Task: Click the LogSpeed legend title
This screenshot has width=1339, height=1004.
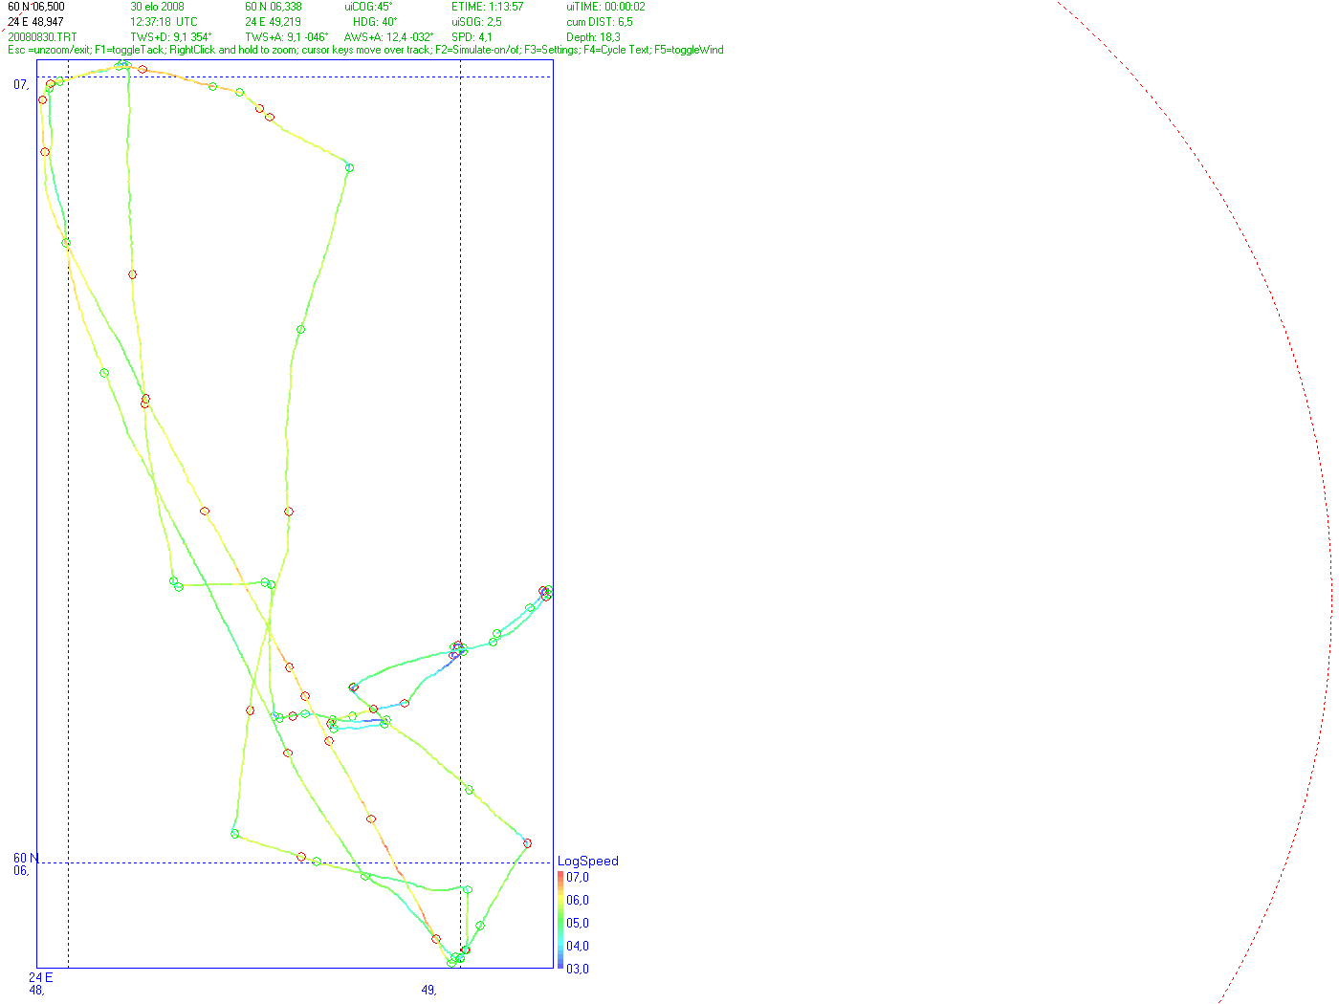Action: (x=588, y=862)
